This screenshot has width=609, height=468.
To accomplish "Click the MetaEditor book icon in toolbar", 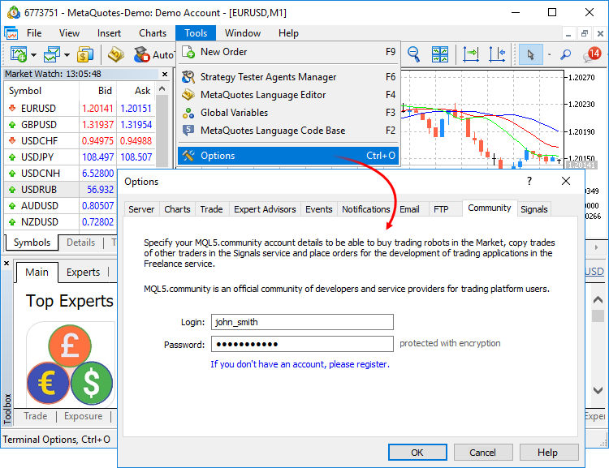I will 116,54.
